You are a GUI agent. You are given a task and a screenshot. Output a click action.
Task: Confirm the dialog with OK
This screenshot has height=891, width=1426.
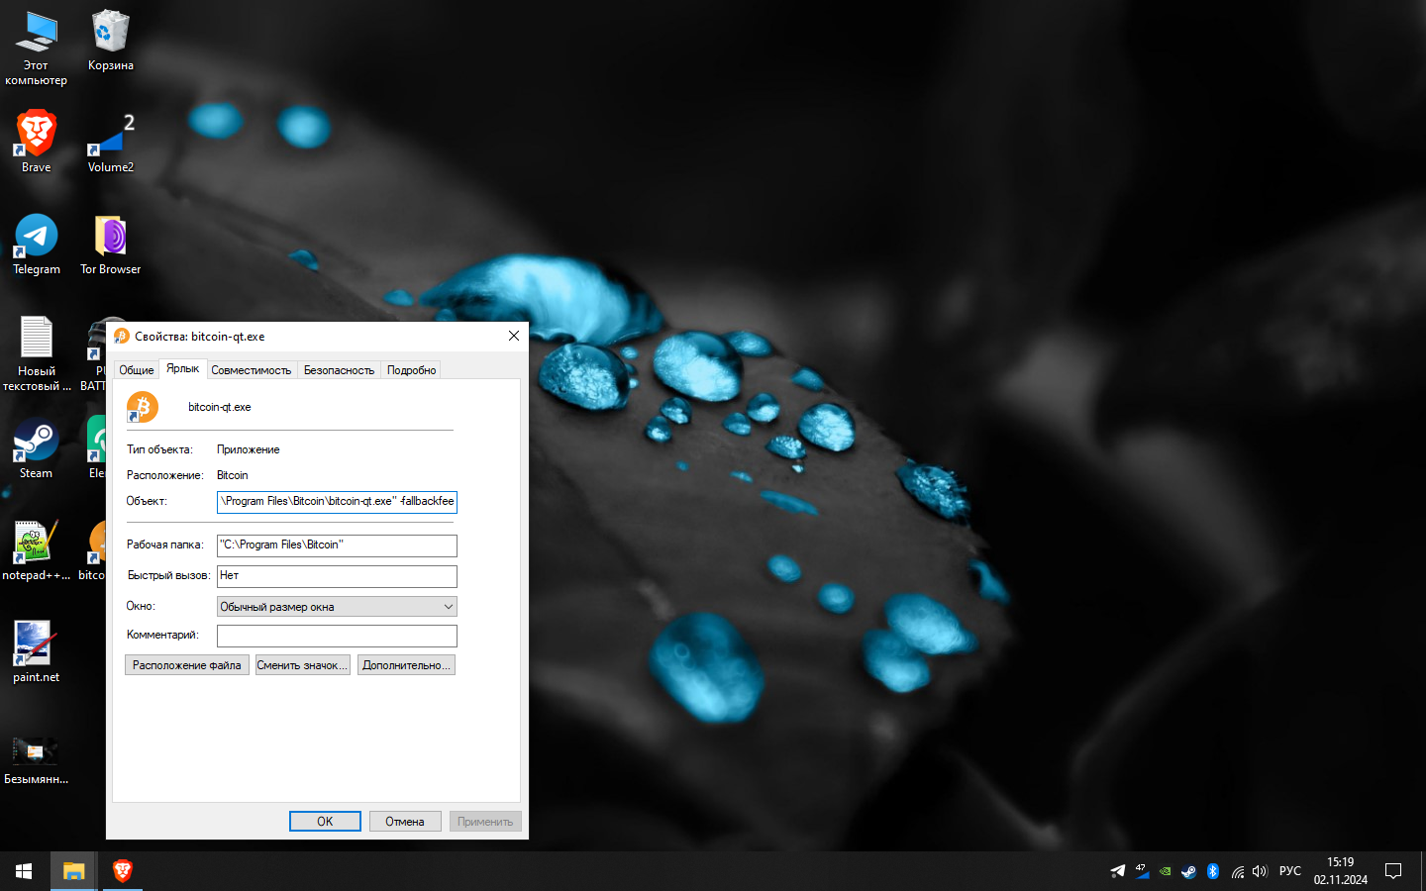click(325, 822)
